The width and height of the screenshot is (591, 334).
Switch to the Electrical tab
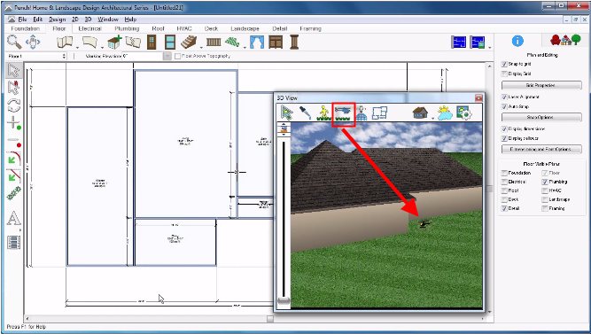tap(89, 28)
